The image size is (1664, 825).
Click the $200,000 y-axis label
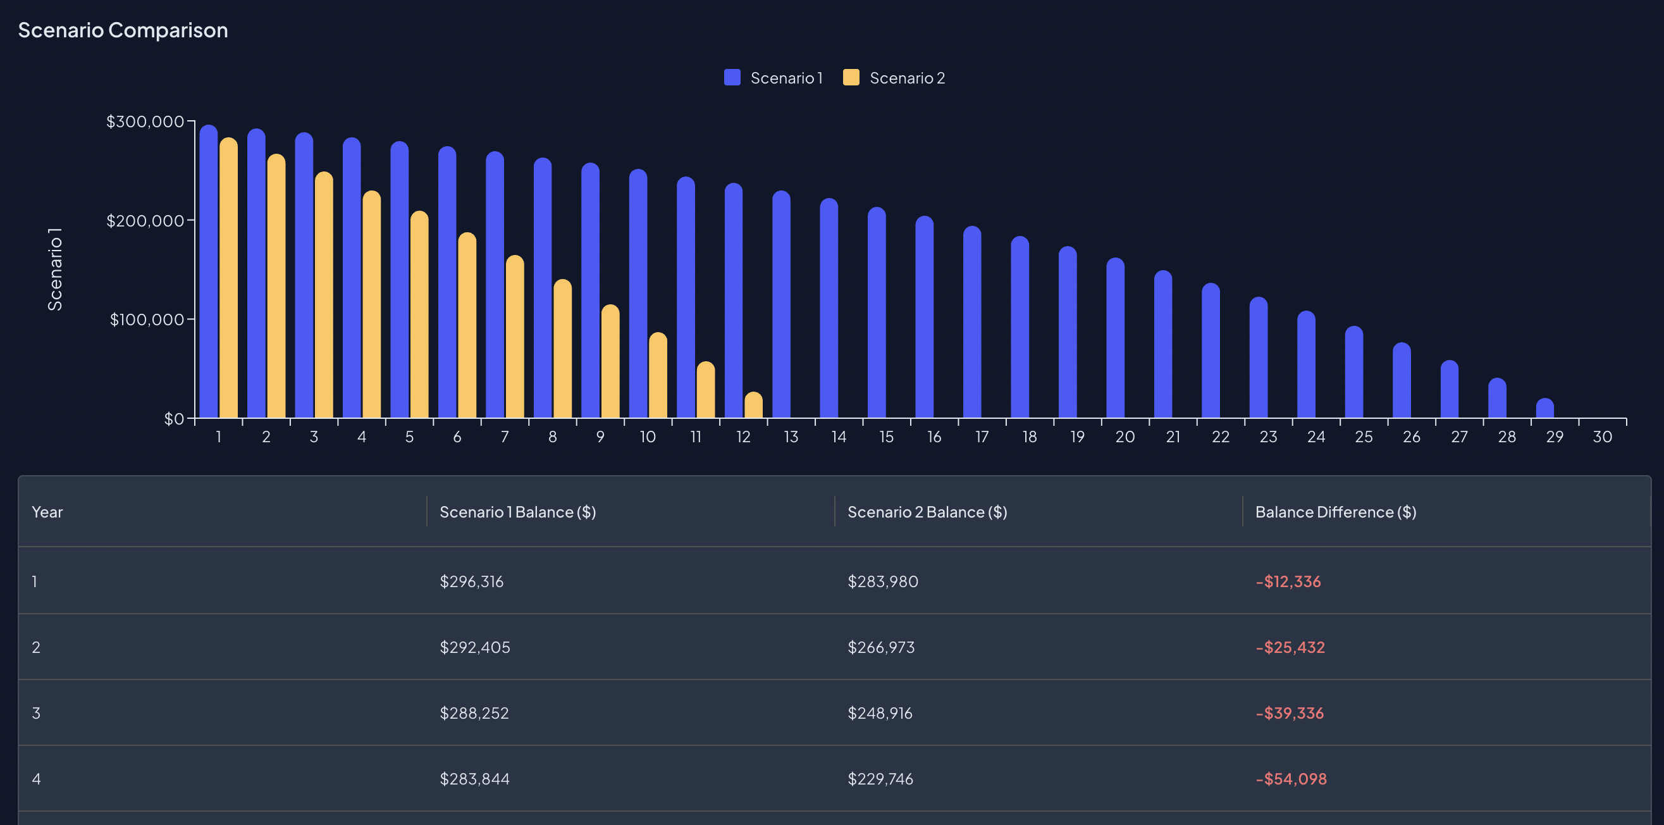click(x=145, y=221)
